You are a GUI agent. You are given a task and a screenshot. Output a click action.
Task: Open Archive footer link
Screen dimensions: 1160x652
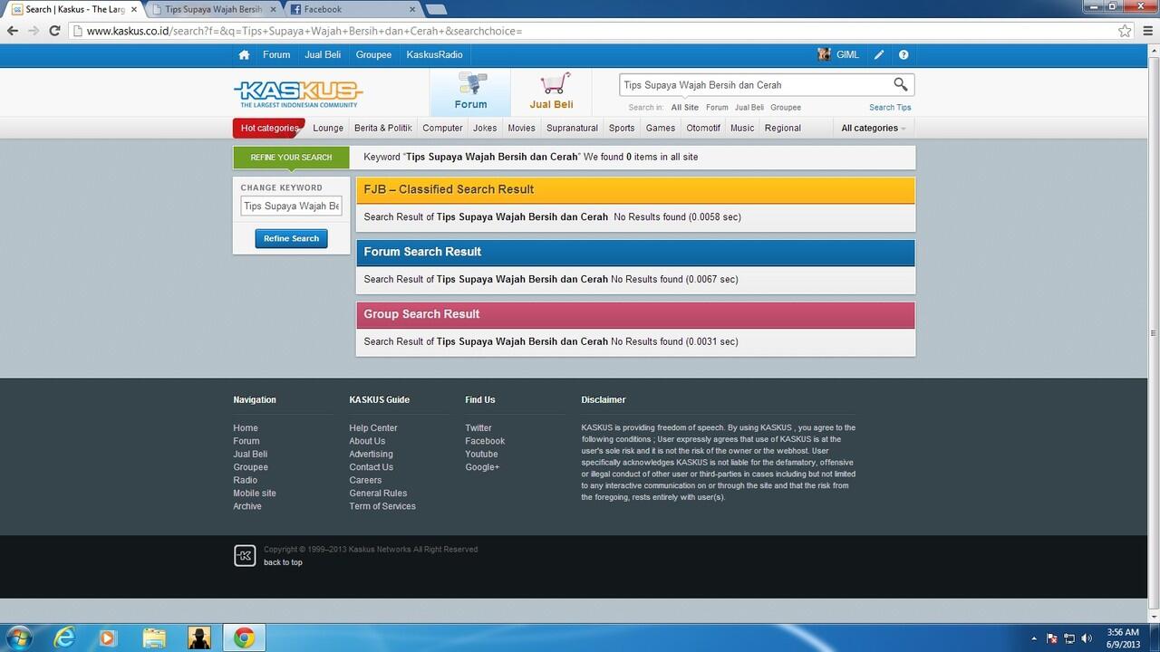coord(247,506)
